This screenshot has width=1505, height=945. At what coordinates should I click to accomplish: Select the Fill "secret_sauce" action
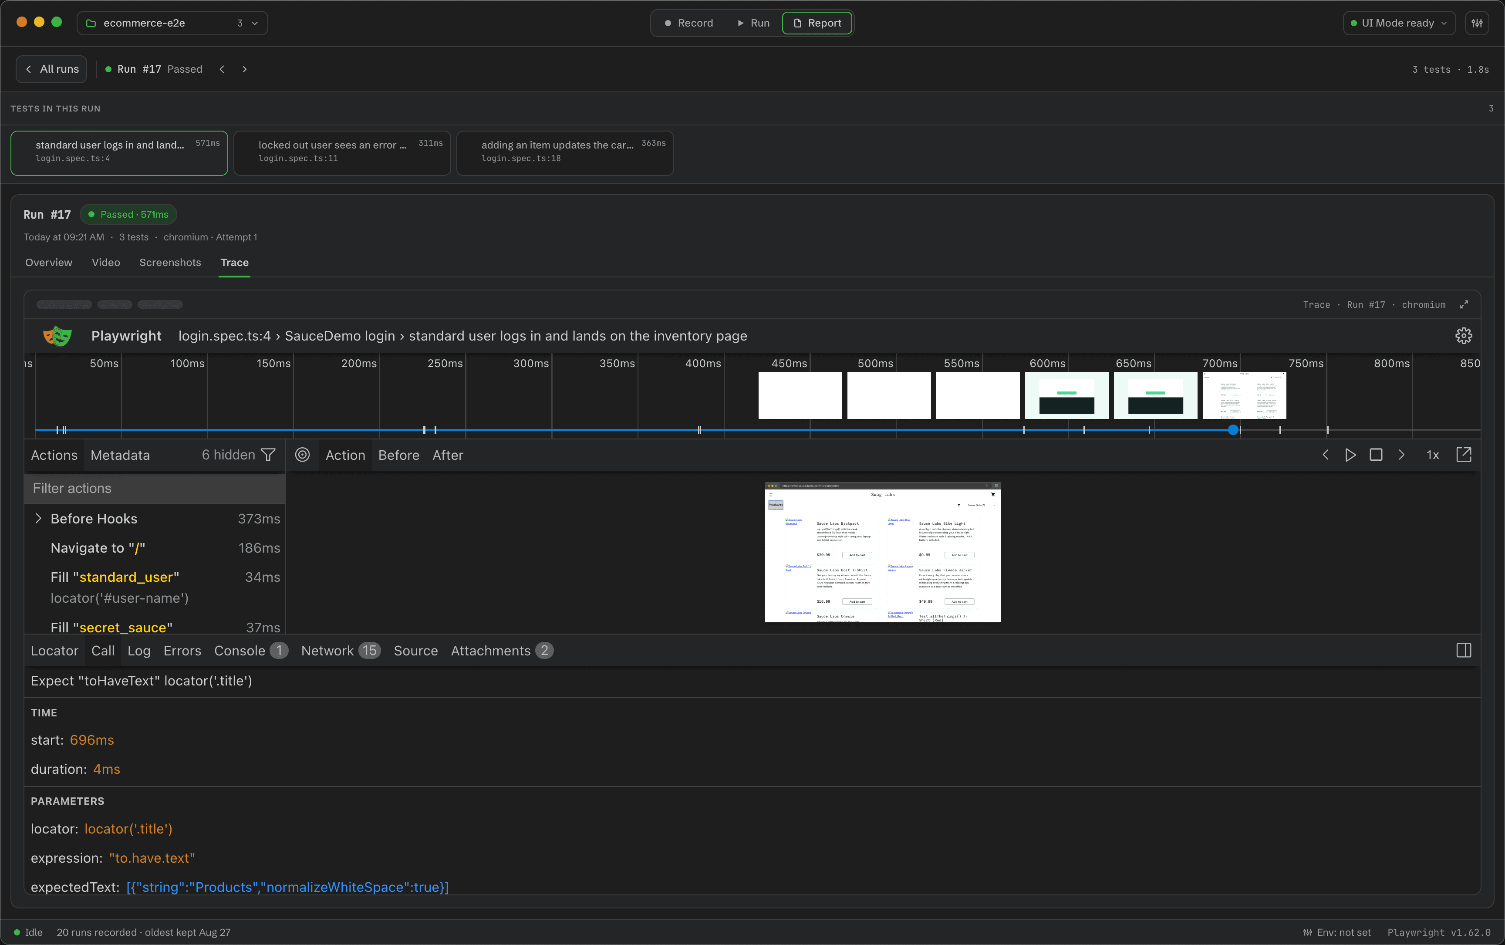click(155, 627)
